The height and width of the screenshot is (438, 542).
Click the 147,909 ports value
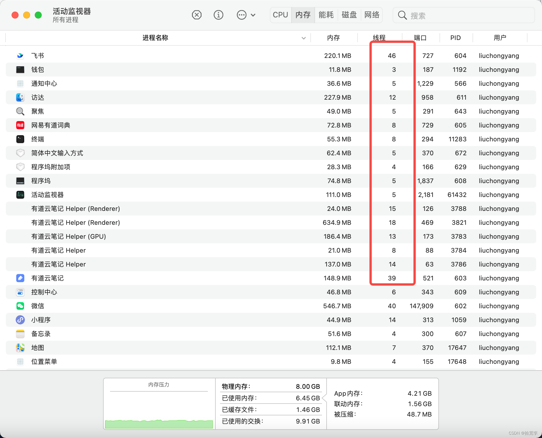click(421, 306)
